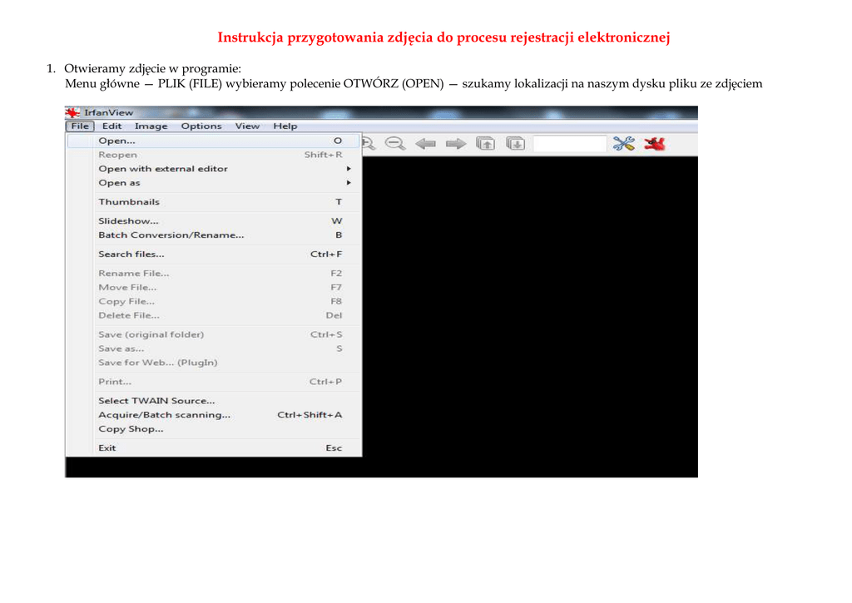852x603 pixels.
Task: Open the View menu
Action: click(x=247, y=126)
